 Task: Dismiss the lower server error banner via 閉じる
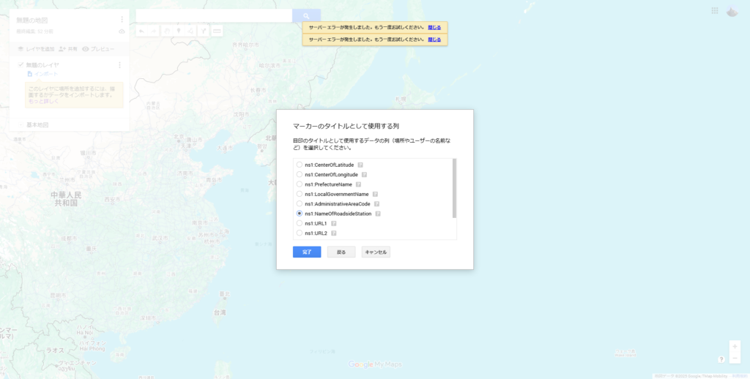pyautogui.click(x=434, y=40)
